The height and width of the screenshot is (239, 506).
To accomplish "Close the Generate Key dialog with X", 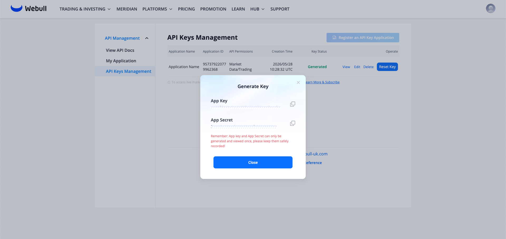I will 298,83.
